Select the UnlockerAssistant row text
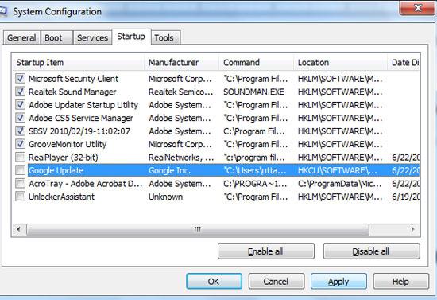The height and width of the screenshot is (300, 437). coord(62,197)
